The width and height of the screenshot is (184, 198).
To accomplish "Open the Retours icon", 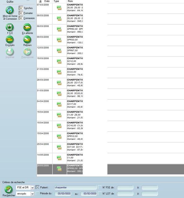I will tap(27, 39).
